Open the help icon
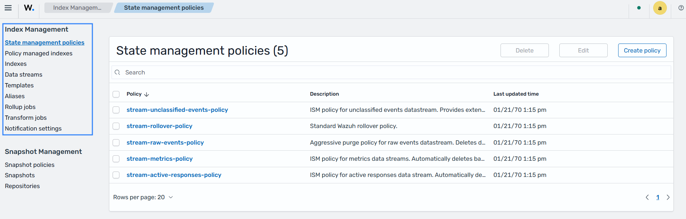 tap(681, 8)
